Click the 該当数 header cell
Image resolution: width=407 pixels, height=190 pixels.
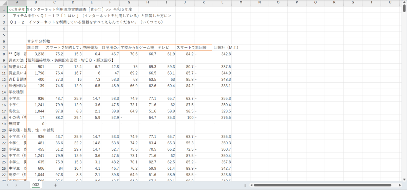click(x=36, y=47)
